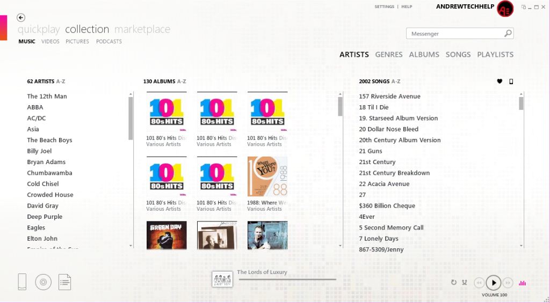
Task: Open the playlist document icon
Action: tap(65, 282)
